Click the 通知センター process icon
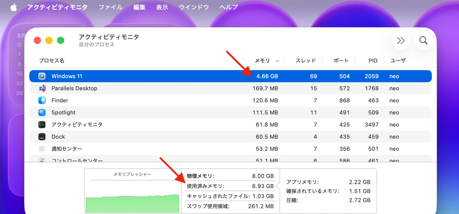Image resolution: width=459 pixels, height=214 pixels. coord(43,149)
